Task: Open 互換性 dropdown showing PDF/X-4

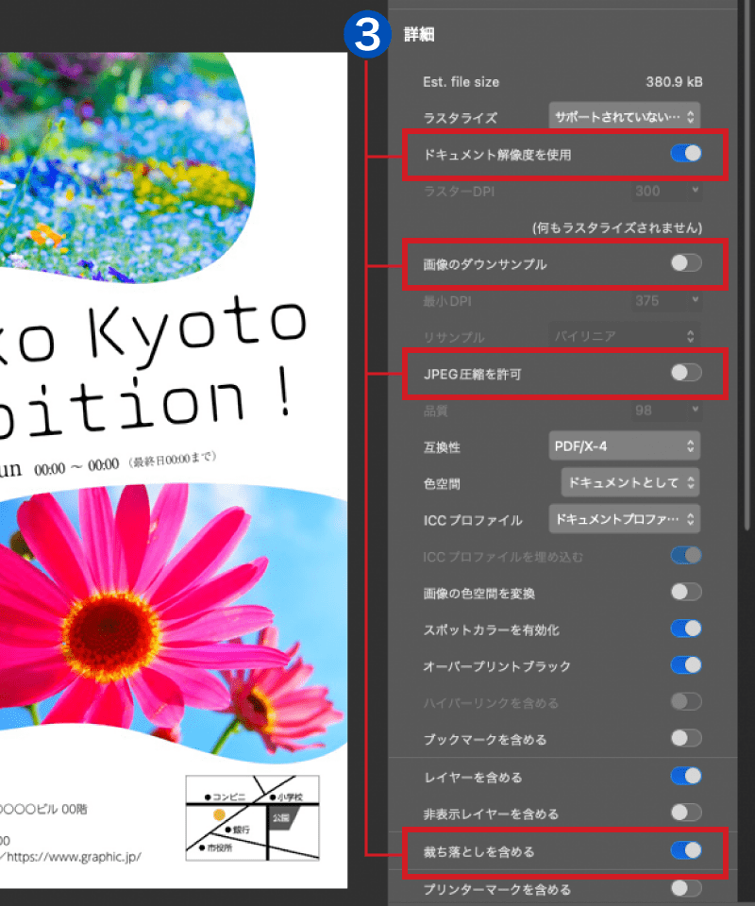Action: point(624,445)
